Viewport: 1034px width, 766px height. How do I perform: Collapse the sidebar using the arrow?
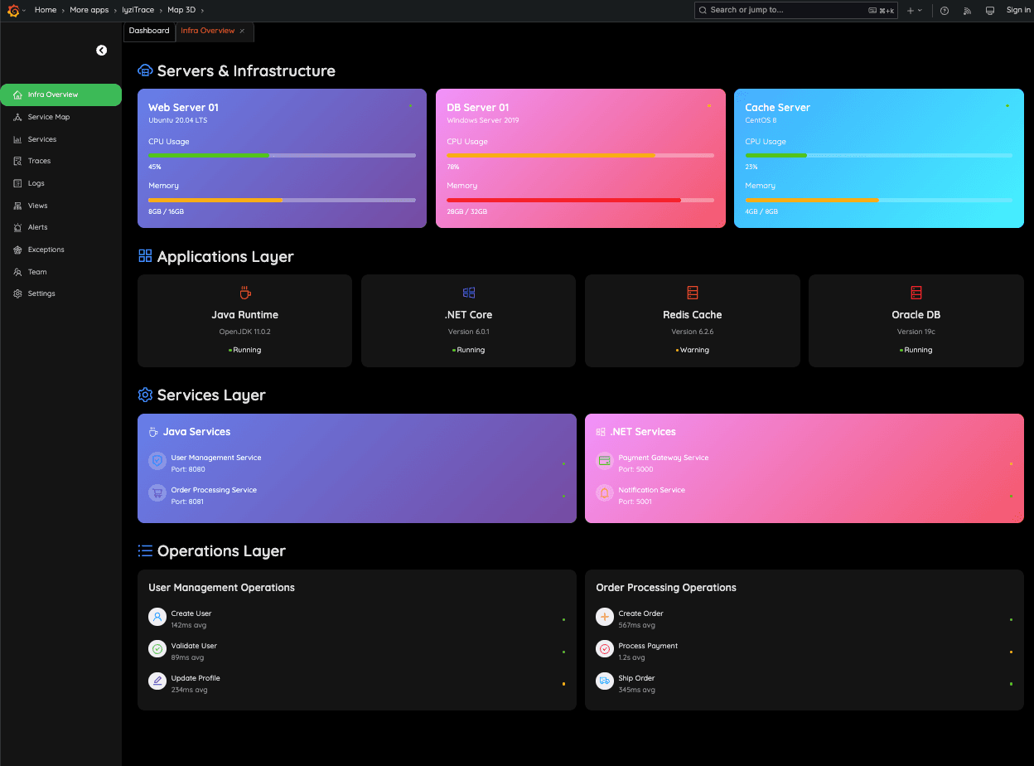pyautogui.click(x=101, y=51)
